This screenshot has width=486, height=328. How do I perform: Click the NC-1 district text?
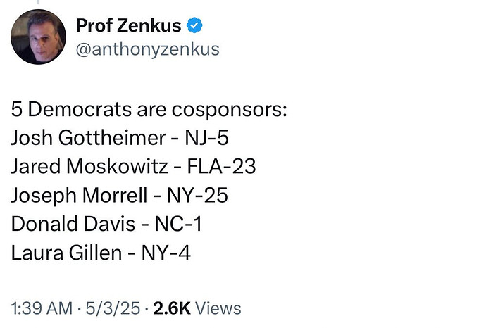click(178, 224)
